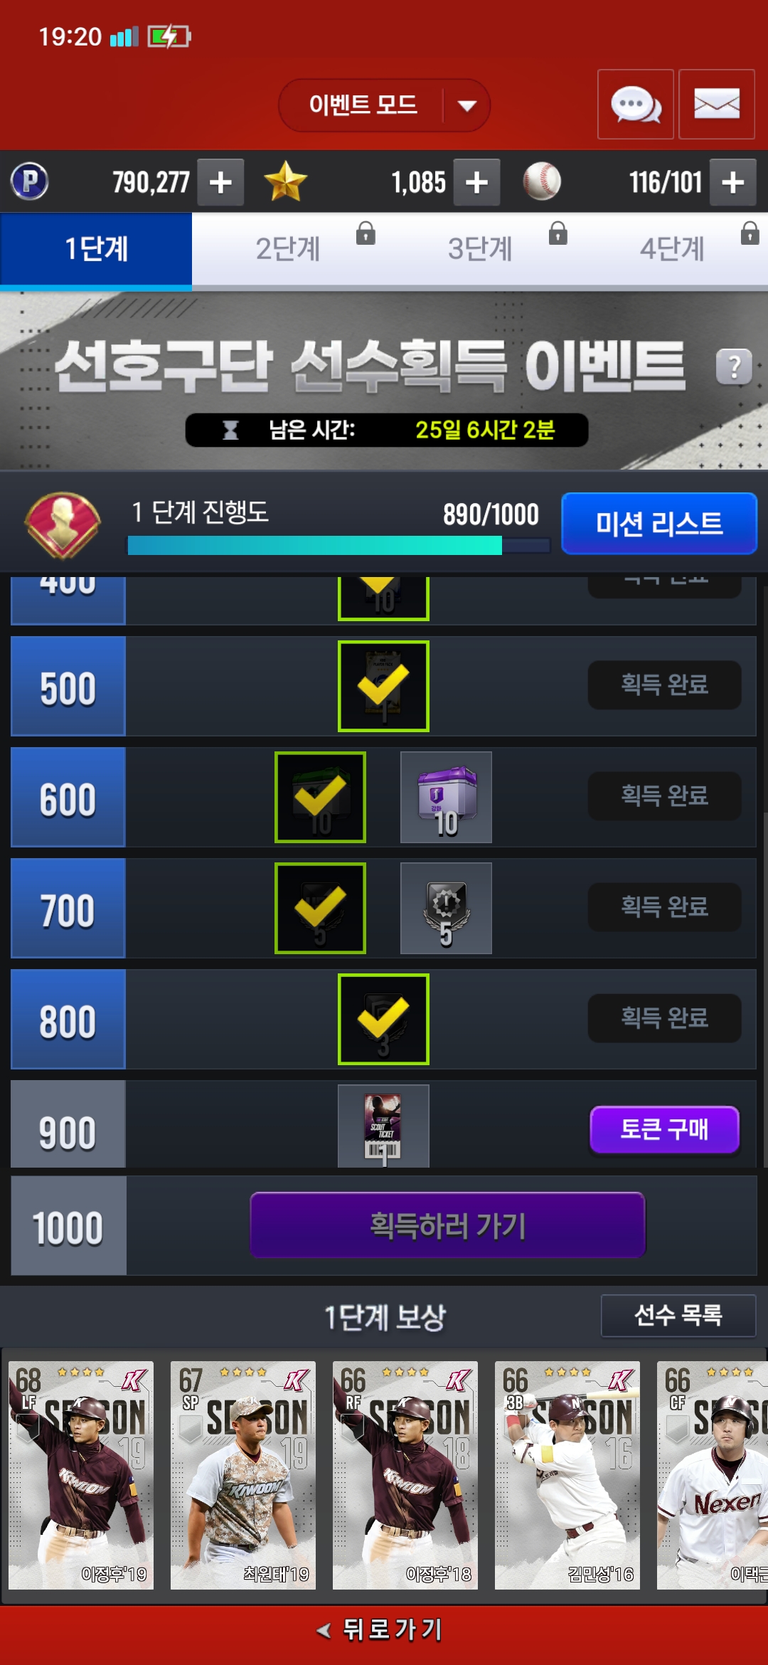
Task: Open the mailbox envelope icon
Action: tap(716, 105)
